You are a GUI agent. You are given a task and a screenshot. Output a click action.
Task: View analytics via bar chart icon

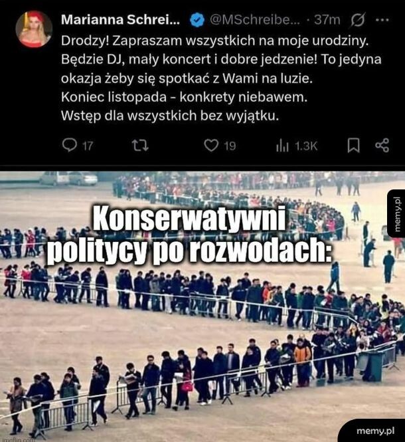point(282,146)
